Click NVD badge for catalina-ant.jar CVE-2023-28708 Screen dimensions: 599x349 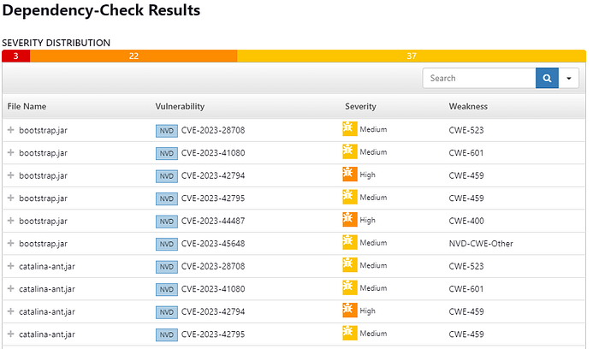click(167, 267)
